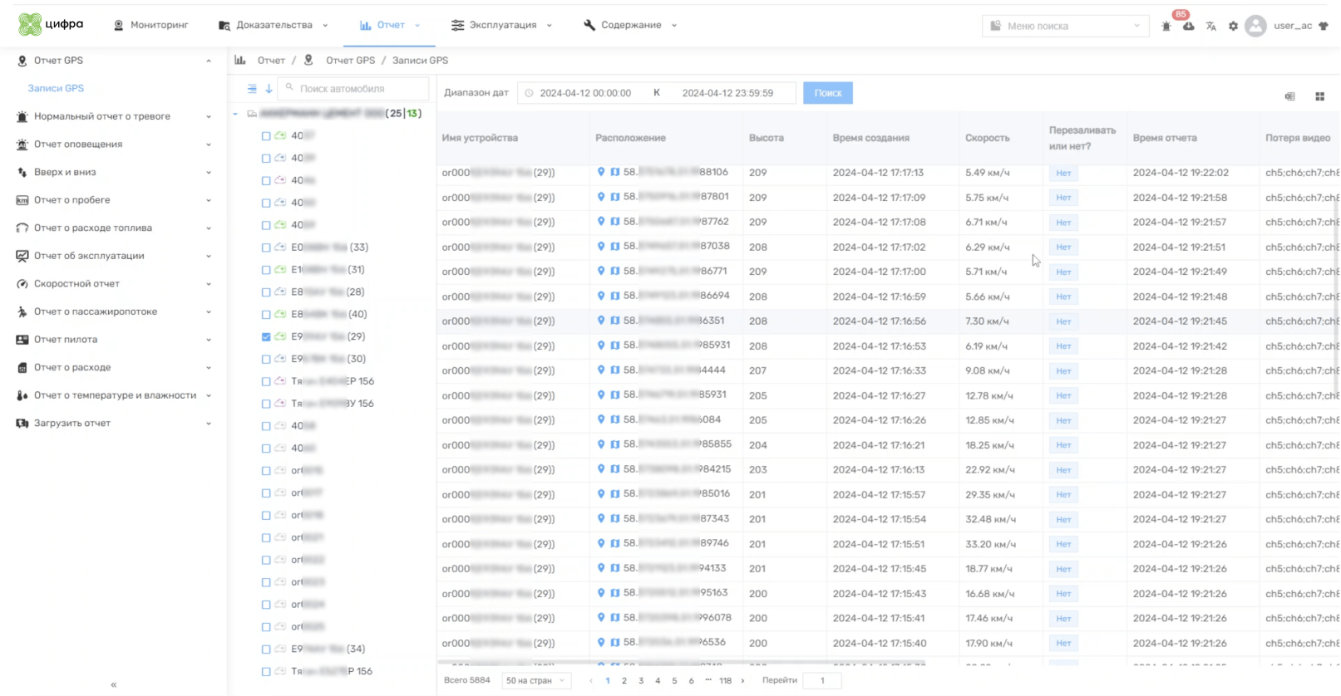The height and width of the screenshot is (696, 1341).
Task: Click location pin in 17:16:56 row
Action: click(601, 321)
